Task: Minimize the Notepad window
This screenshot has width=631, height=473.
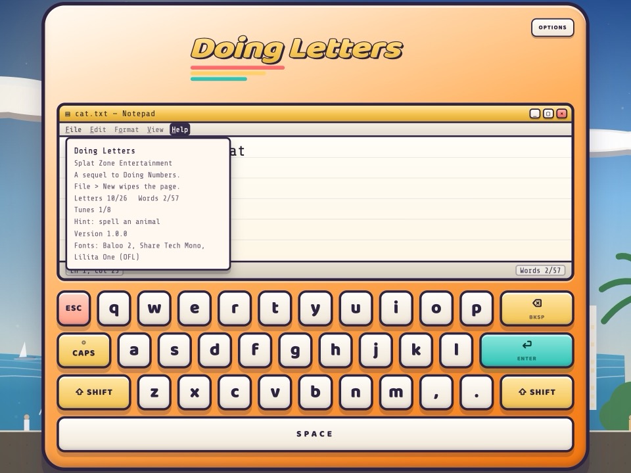Action: coord(535,114)
